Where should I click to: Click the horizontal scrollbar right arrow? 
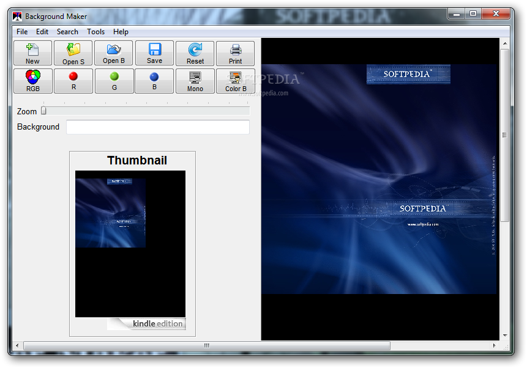(x=494, y=345)
